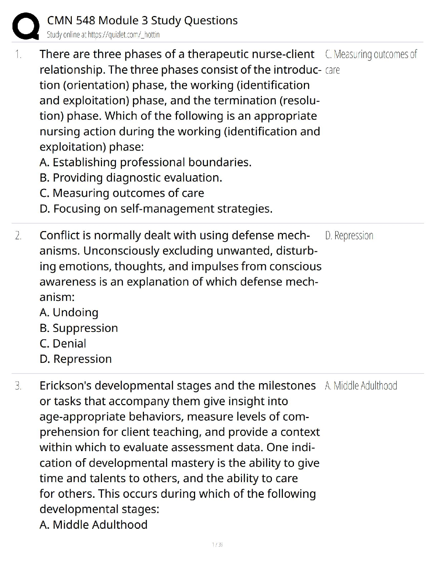Click the question number 1 marker
The width and height of the screenshot is (435, 564).
pyautogui.click(x=18, y=54)
